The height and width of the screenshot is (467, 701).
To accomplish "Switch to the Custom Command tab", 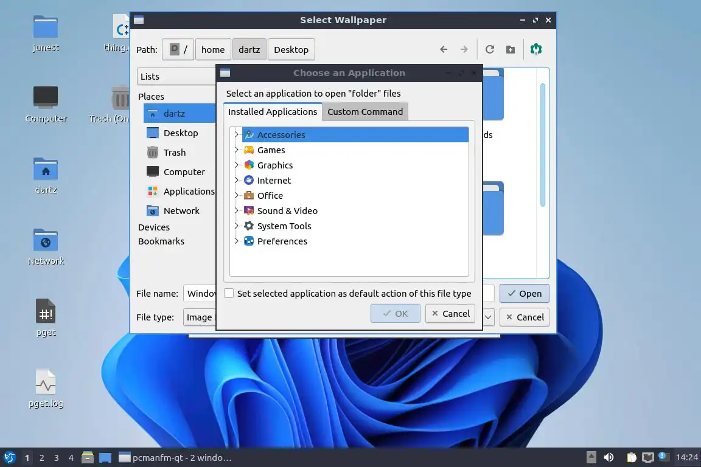I will (x=365, y=112).
